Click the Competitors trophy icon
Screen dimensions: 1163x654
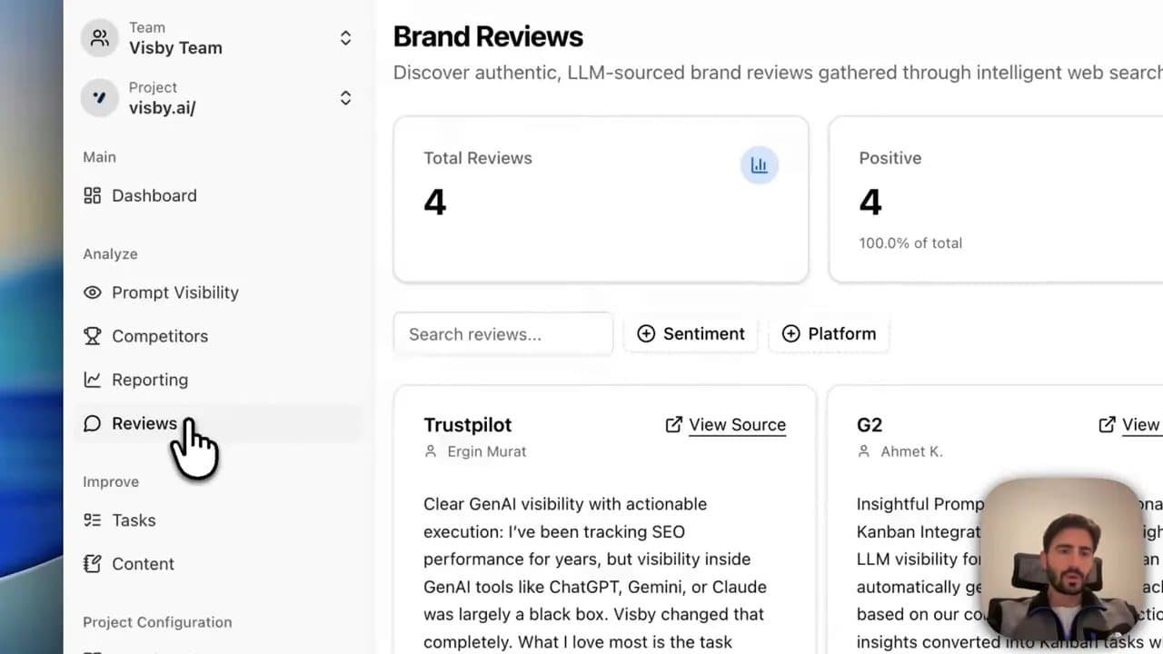click(92, 336)
